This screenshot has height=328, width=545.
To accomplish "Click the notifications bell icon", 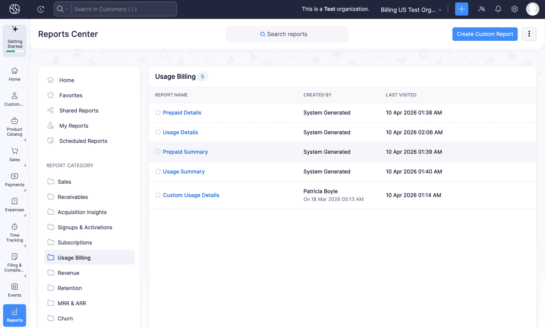I will click(498, 9).
